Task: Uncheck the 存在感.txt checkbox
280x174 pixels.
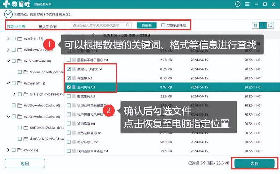Action: pos(69,78)
